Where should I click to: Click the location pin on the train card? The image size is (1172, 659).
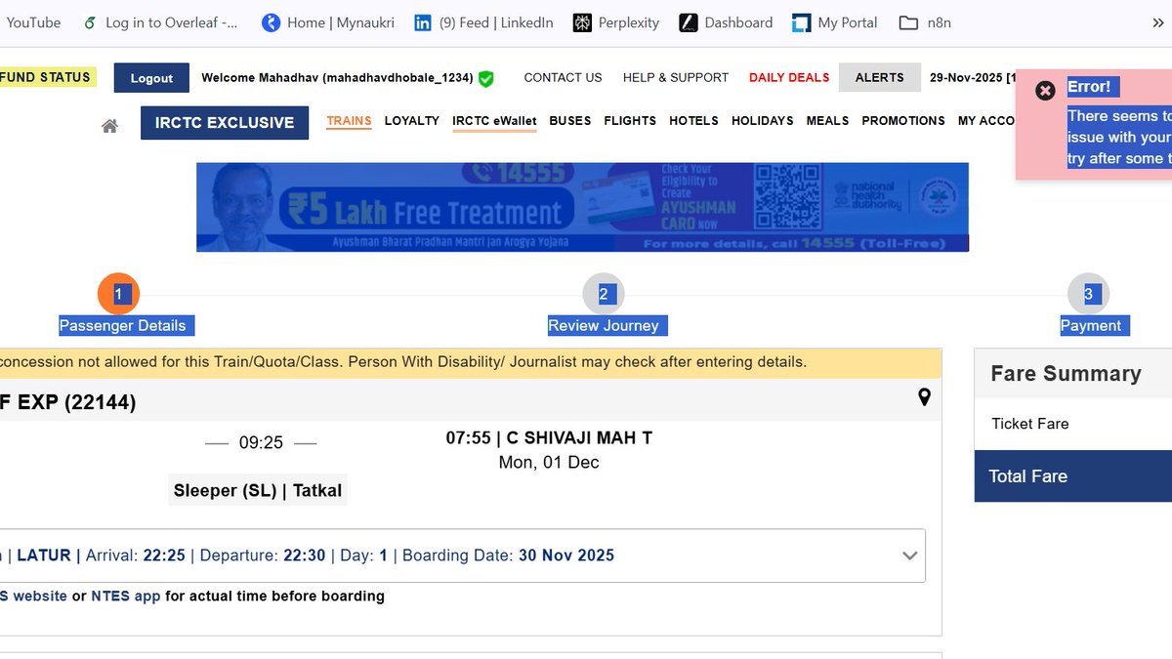click(x=924, y=398)
